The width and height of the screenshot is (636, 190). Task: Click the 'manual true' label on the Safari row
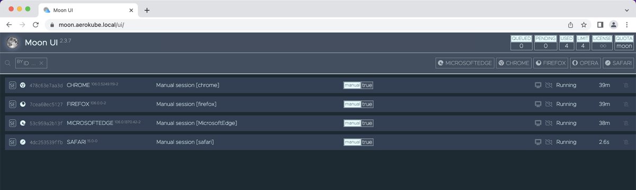point(358,142)
